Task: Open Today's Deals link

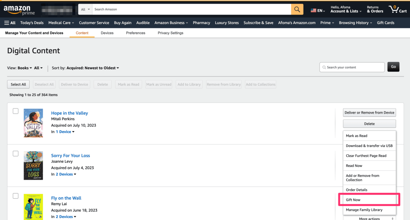Action: click(32, 23)
